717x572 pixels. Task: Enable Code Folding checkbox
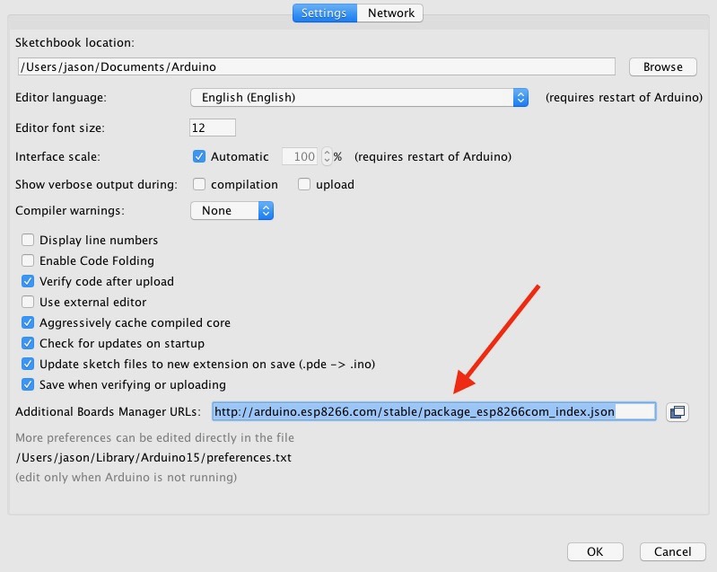click(x=28, y=260)
